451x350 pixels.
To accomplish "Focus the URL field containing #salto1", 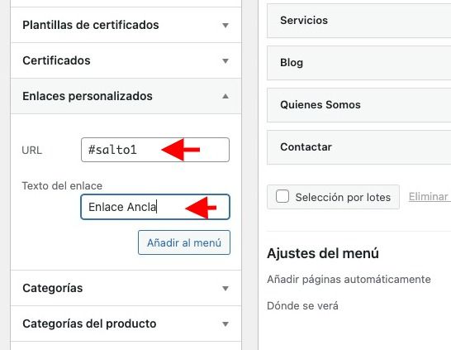I will tap(155, 150).
